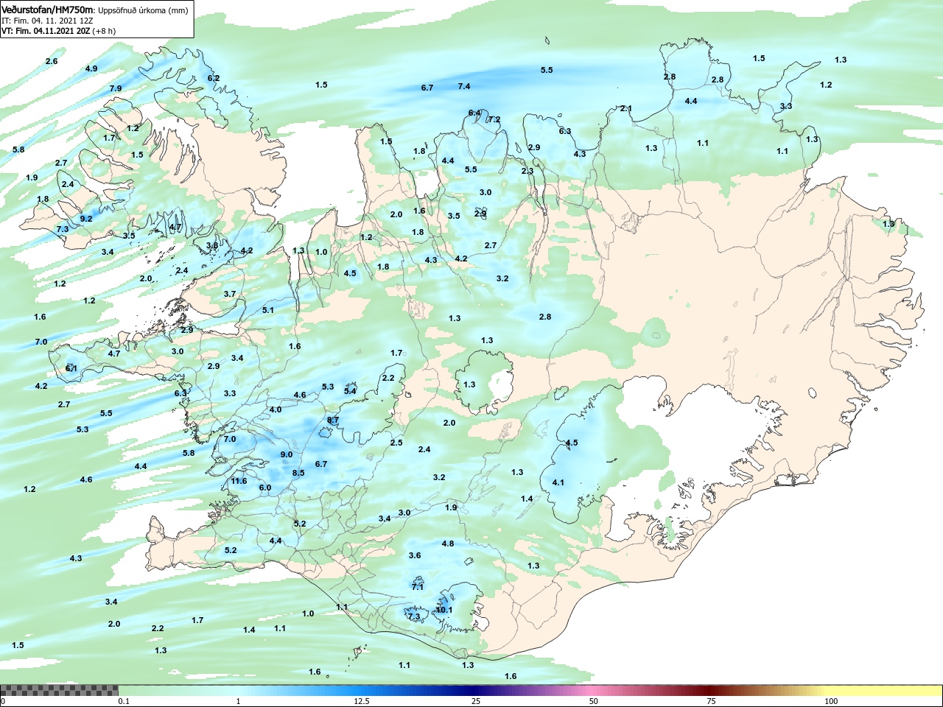Click the 4.0 precipitation value
943x707 pixels.
(x=276, y=409)
